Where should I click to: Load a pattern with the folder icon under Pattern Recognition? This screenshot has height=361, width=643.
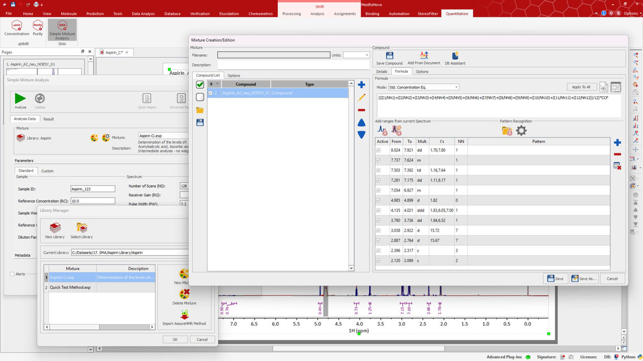click(x=507, y=131)
